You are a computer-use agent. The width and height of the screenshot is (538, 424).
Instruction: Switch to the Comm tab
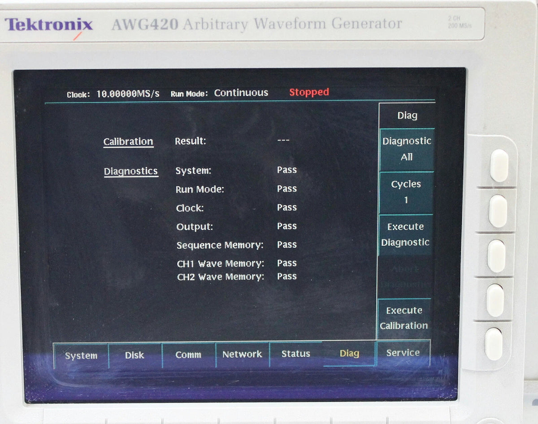pos(188,355)
